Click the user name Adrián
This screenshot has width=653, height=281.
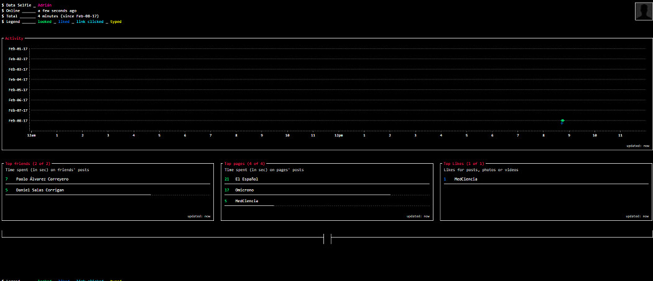pos(45,5)
